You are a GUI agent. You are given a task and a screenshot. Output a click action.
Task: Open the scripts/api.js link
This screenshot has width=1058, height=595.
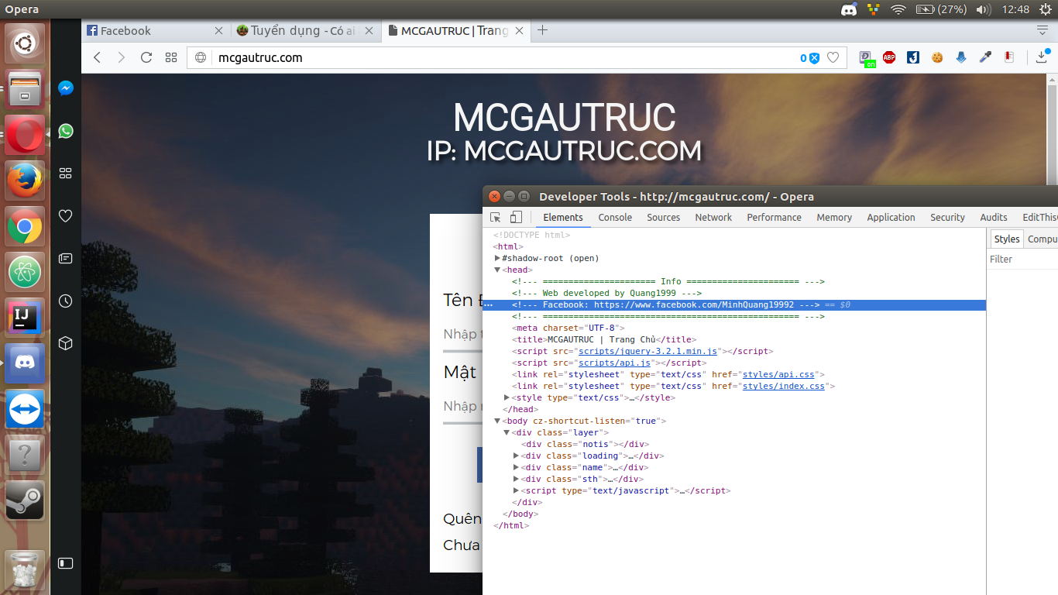point(616,363)
